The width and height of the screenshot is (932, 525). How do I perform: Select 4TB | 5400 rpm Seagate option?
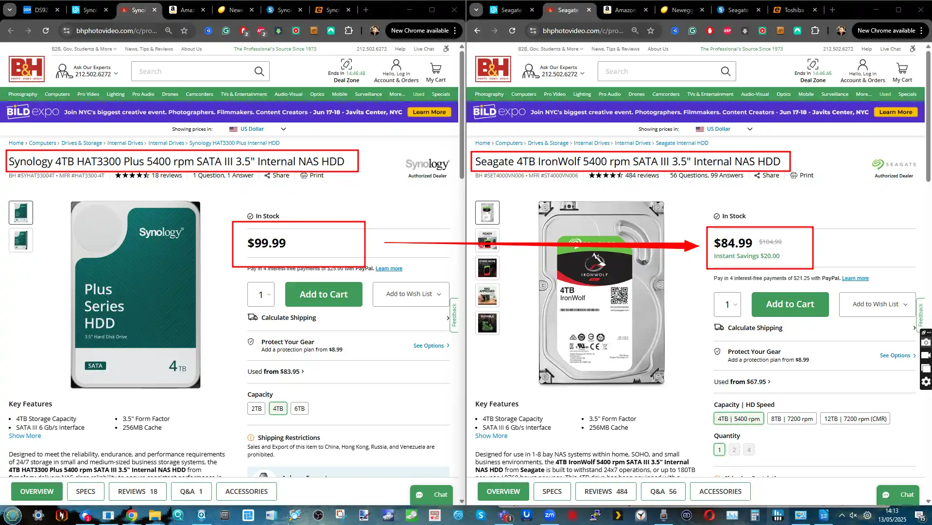[x=739, y=419]
